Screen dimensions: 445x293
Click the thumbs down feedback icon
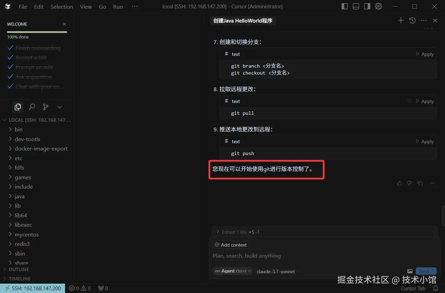pos(409,183)
